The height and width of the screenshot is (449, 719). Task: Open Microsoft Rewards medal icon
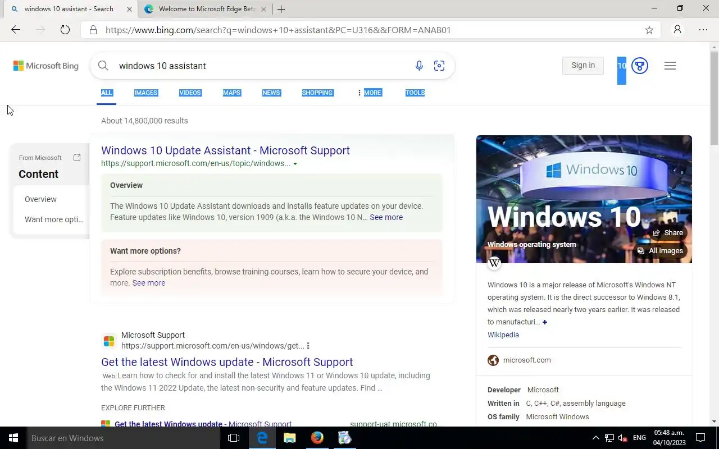pyautogui.click(x=639, y=66)
